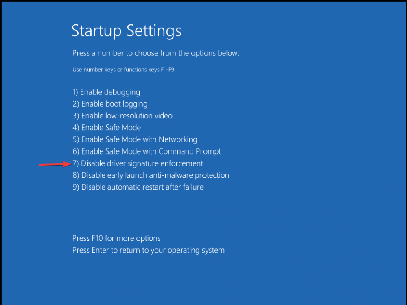Click the 1) number marker of the first option
The height and width of the screenshot is (305, 407).
click(x=75, y=92)
